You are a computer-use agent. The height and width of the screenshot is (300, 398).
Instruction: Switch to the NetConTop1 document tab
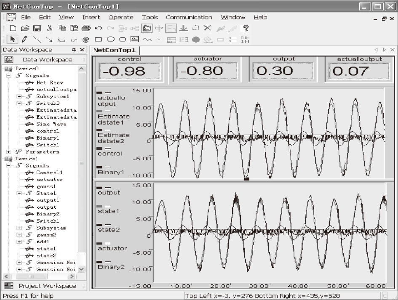115,50
